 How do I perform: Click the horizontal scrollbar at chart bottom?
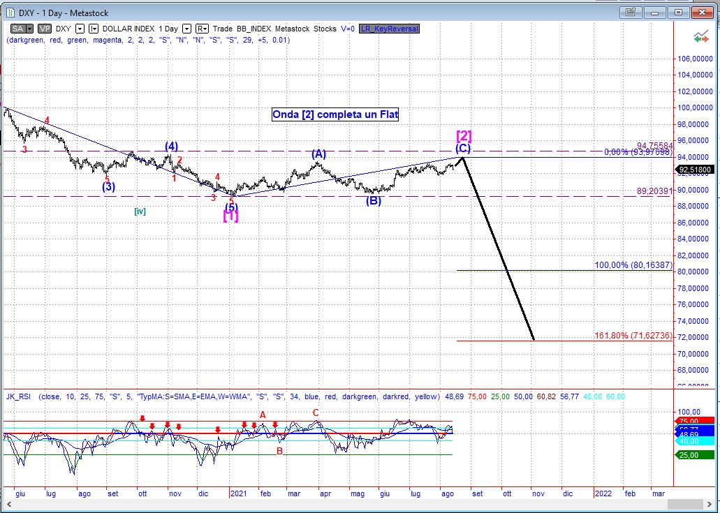click(x=335, y=505)
